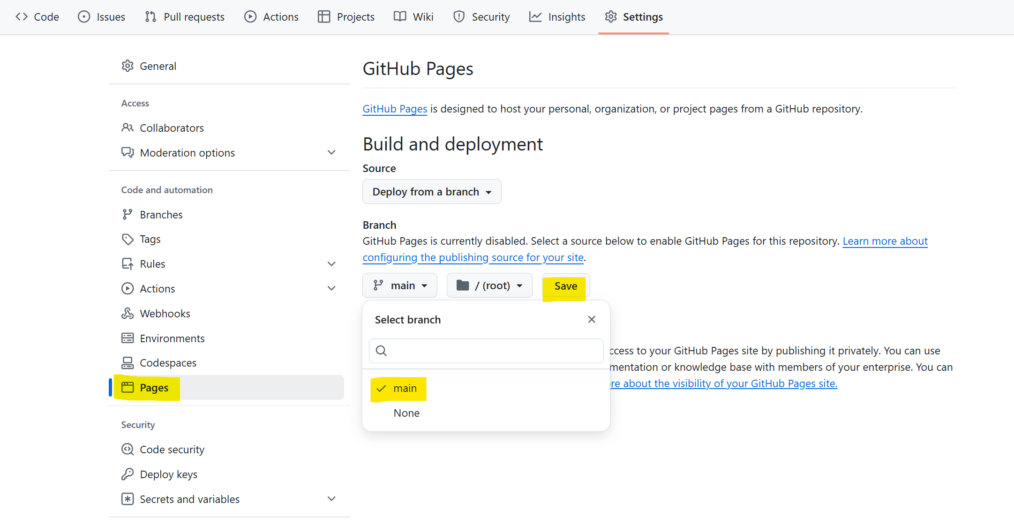Follow the GitHub Pages intro link
The width and height of the screenshot is (1014, 525).
[x=395, y=109]
